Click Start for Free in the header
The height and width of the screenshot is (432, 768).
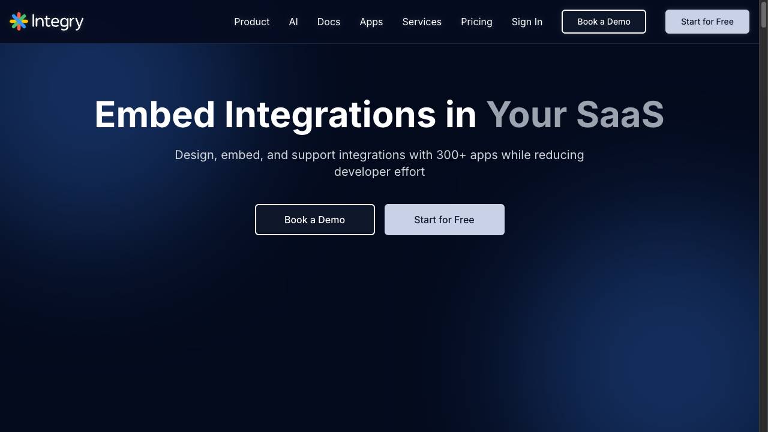point(707,22)
